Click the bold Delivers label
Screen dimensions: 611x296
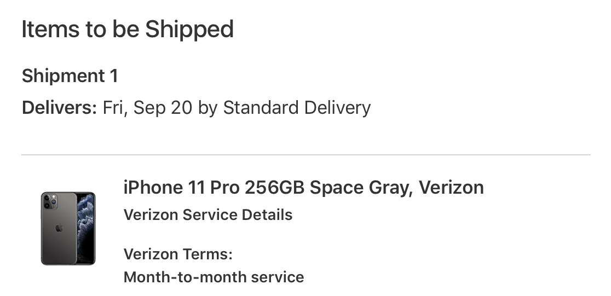pyautogui.click(x=59, y=107)
